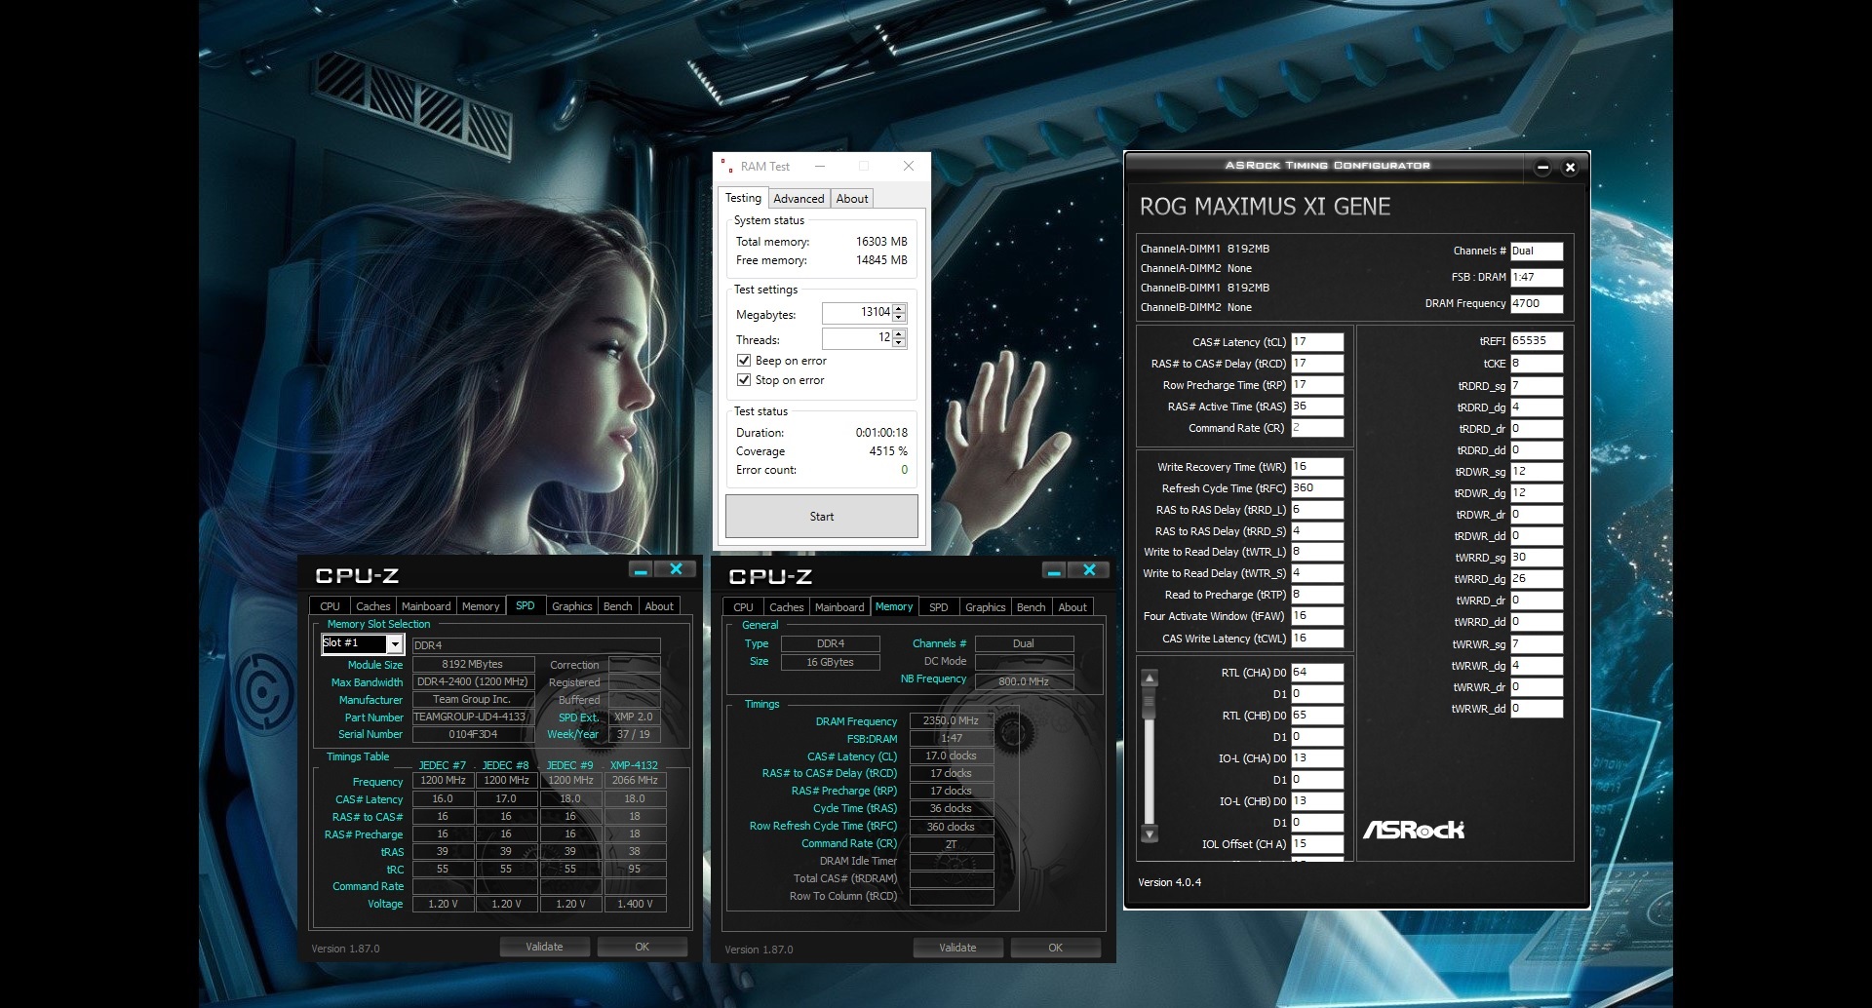Viewport: 1872px width, 1008px height.
Task: Disable the Stop on error checkbox
Action: pos(744,380)
